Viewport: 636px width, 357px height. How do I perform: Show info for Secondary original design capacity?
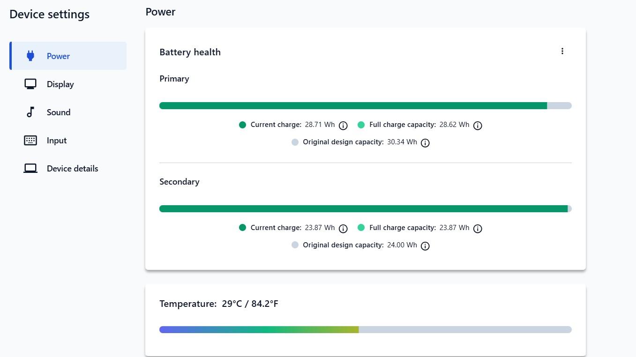[x=425, y=246]
